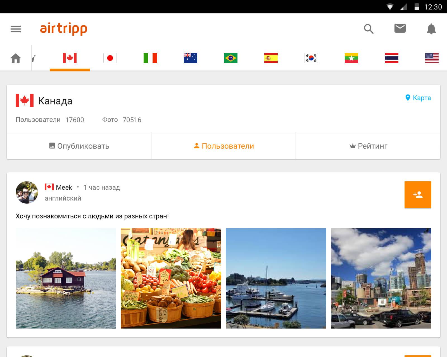Select the Japan flag tab
The height and width of the screenshot is (357, 447).
coord(110,58)
